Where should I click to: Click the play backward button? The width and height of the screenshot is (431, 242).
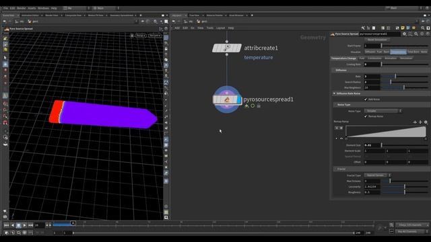[13, 225]
